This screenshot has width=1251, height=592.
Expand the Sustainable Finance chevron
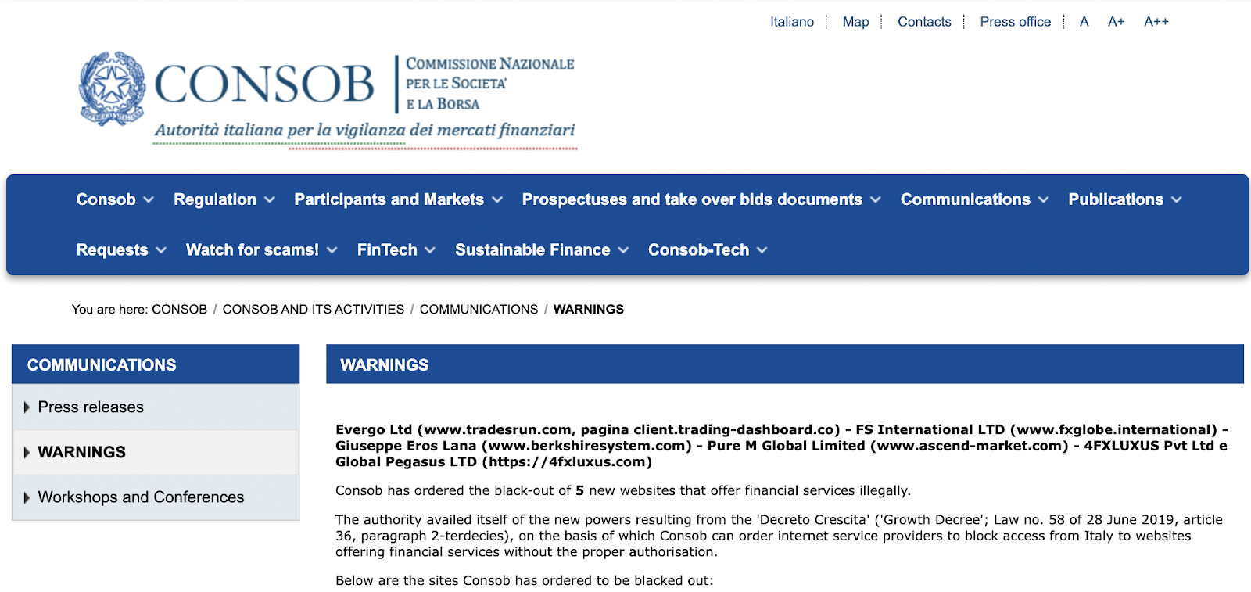(x=623, y=250)
